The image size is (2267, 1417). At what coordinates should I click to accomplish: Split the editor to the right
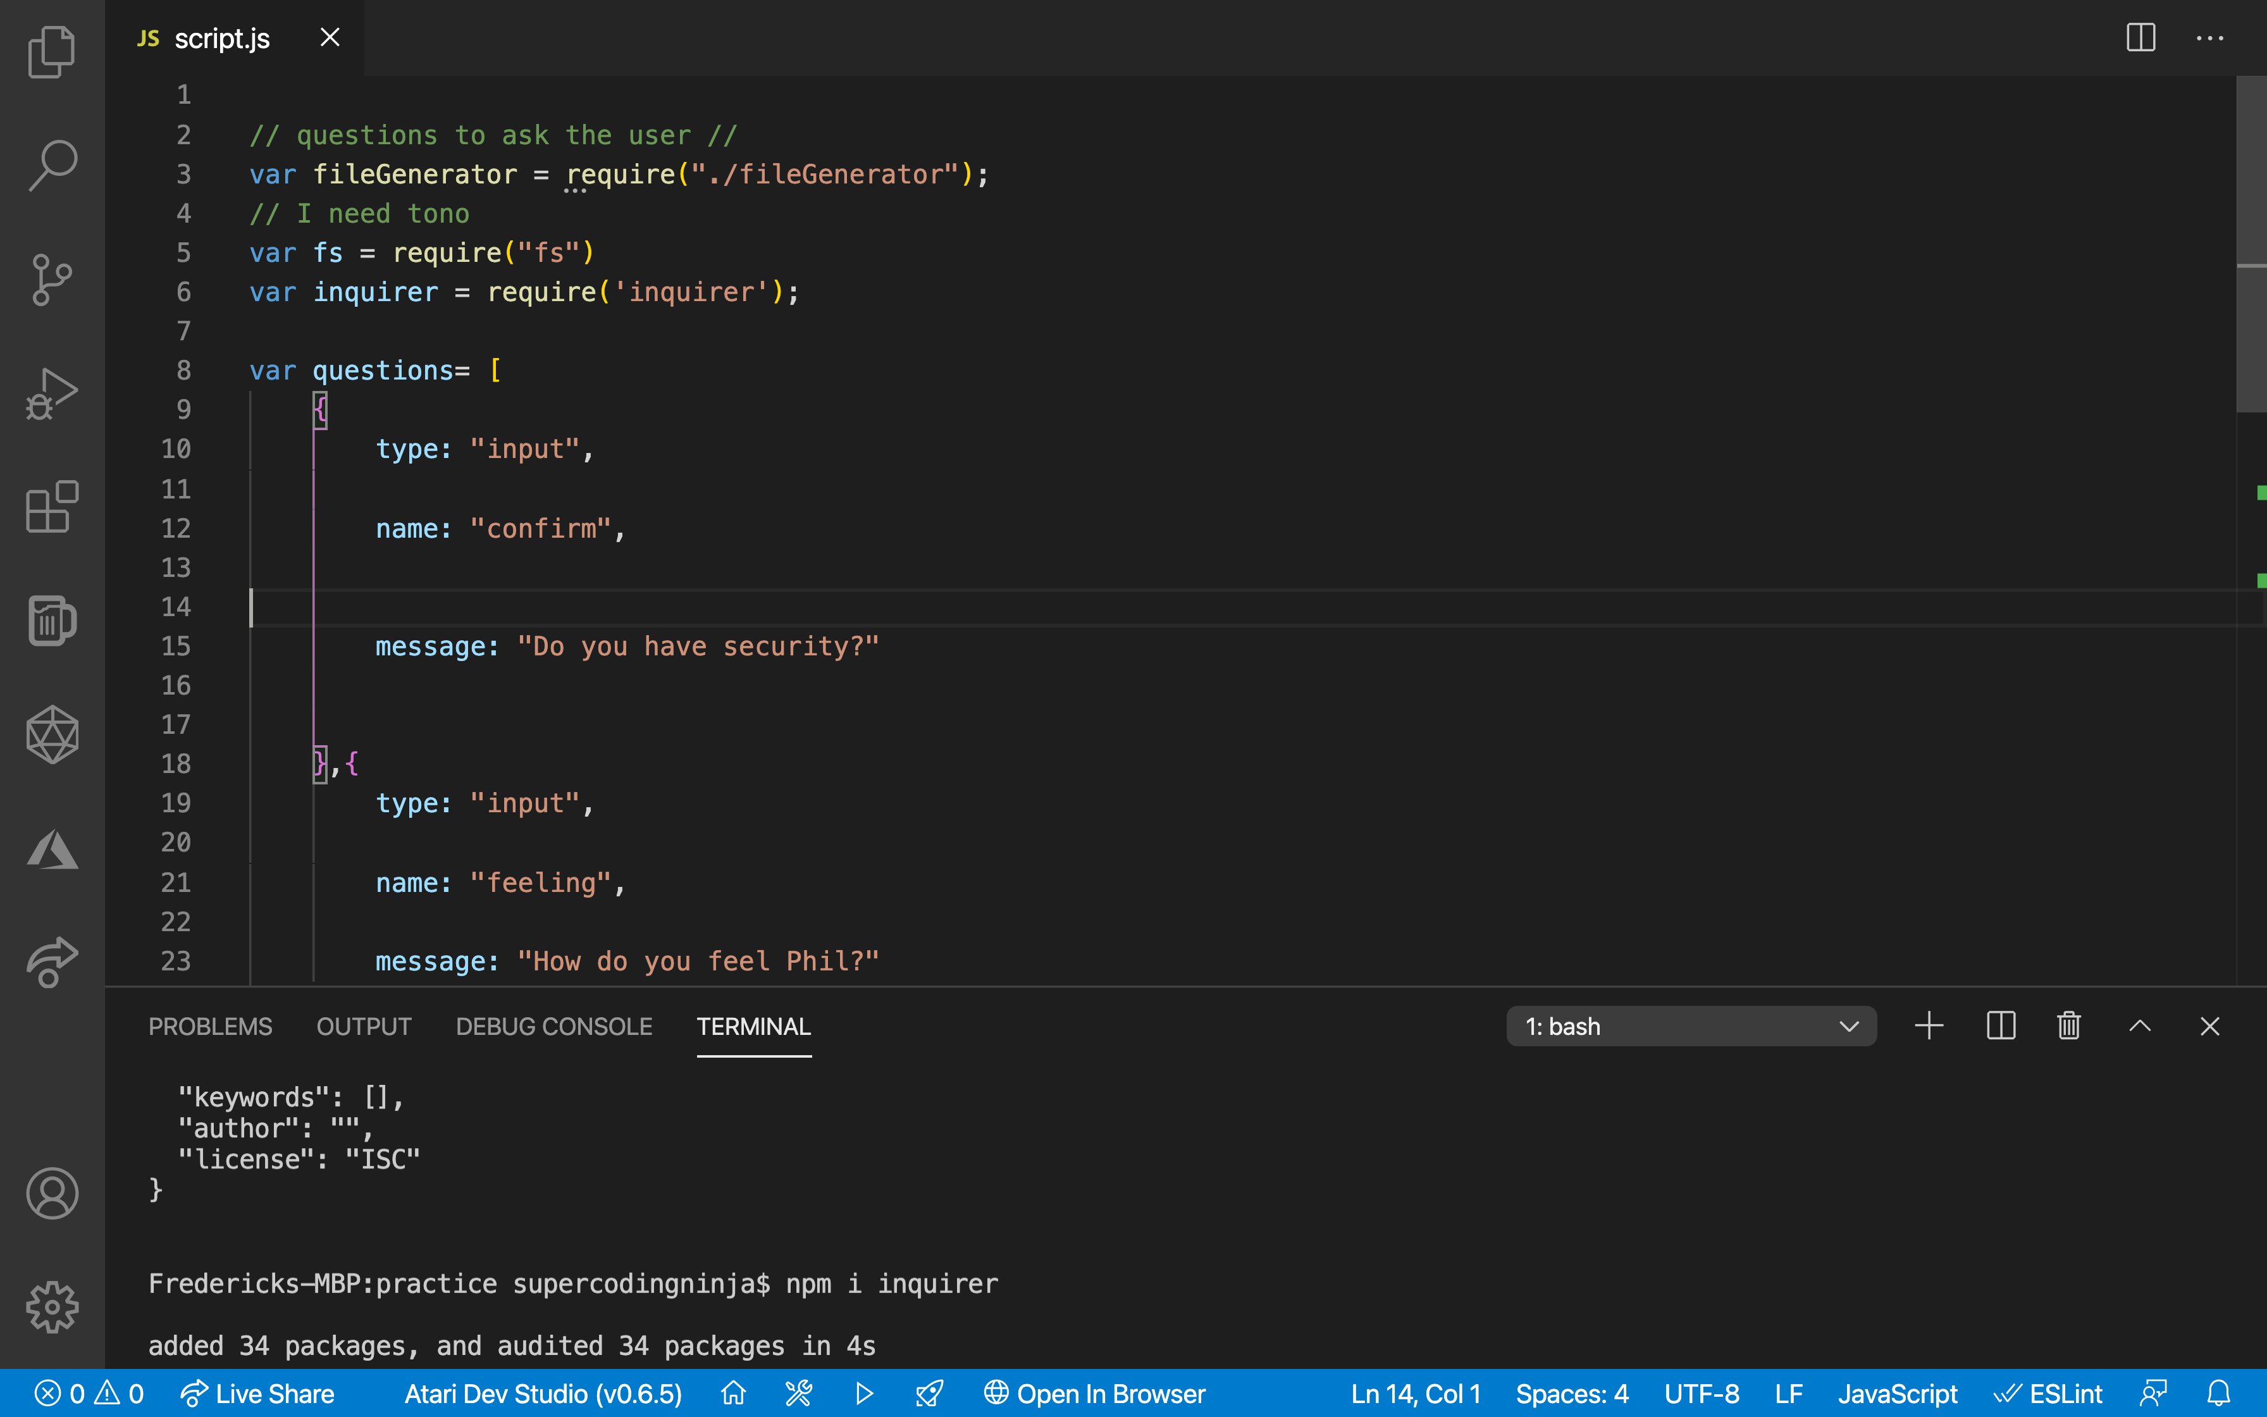click(x=2140, y=37)
